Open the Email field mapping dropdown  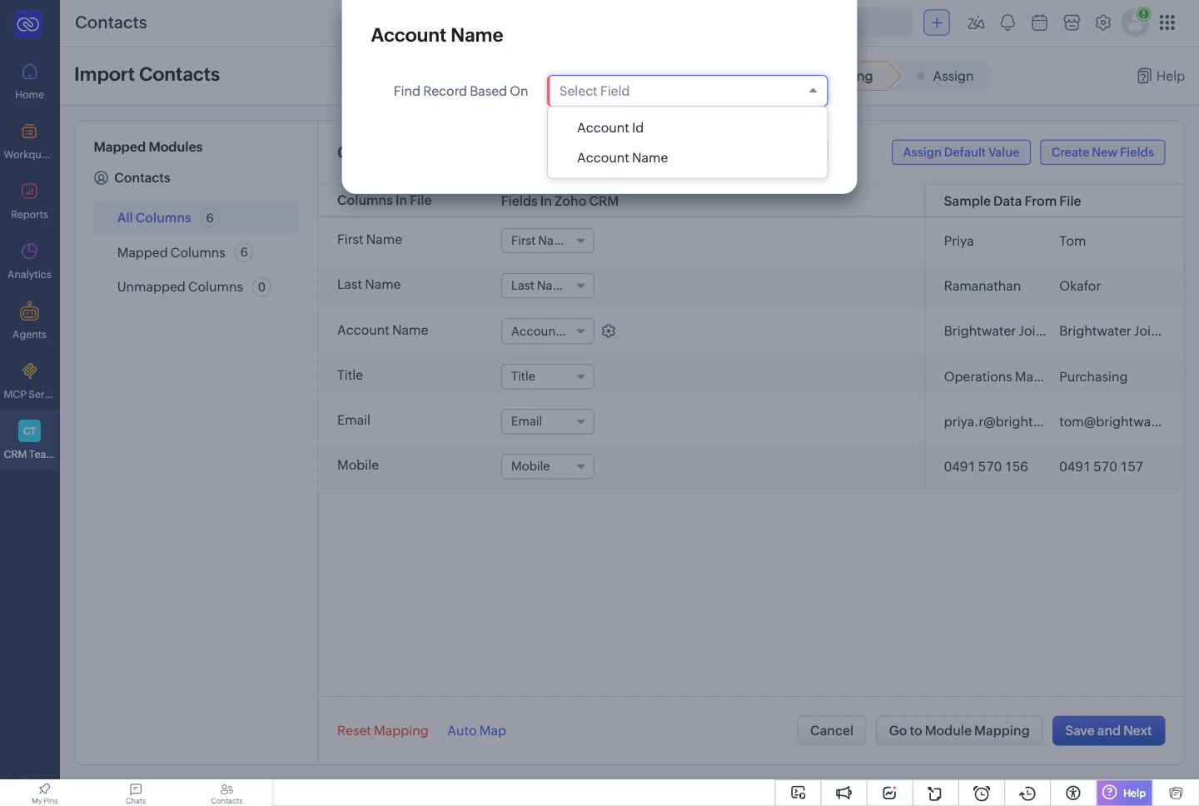pyautogui.click(x=547, y=421)
